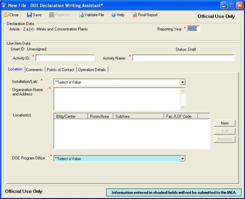Open Help from the toolbar
The image size is (245, 199).
tap(113, 15)
